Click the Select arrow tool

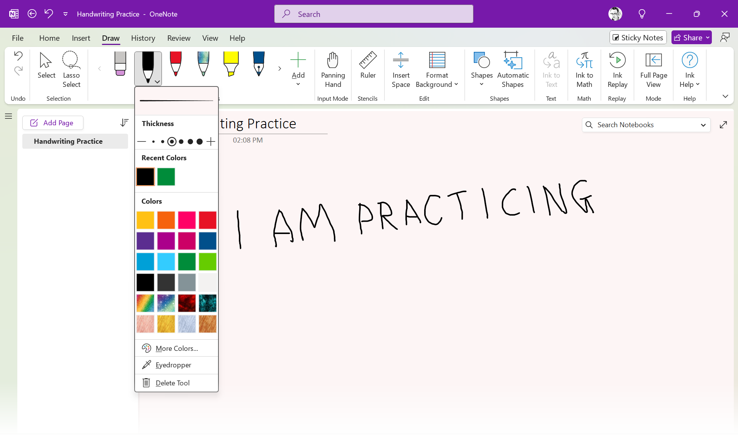pos(47,66)
